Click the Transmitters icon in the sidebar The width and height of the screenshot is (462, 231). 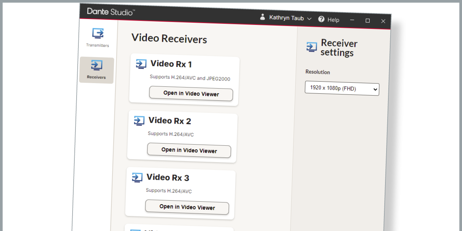[98, 34]
